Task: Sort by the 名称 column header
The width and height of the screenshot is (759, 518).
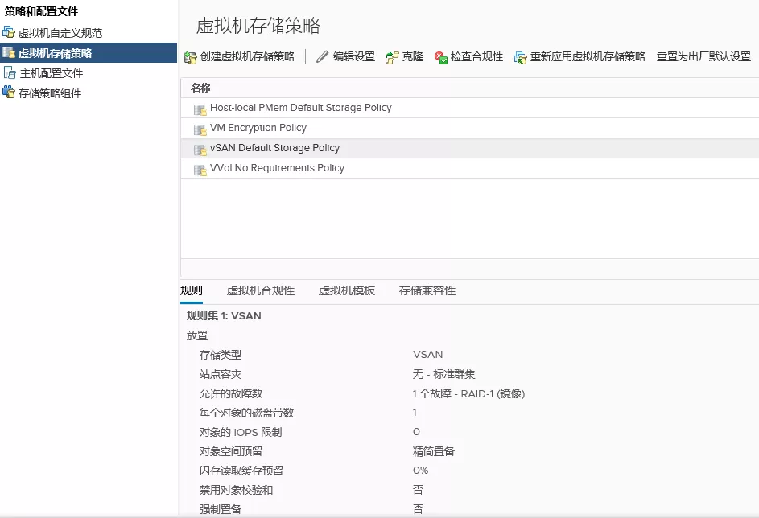Action: tap(200, 88)
